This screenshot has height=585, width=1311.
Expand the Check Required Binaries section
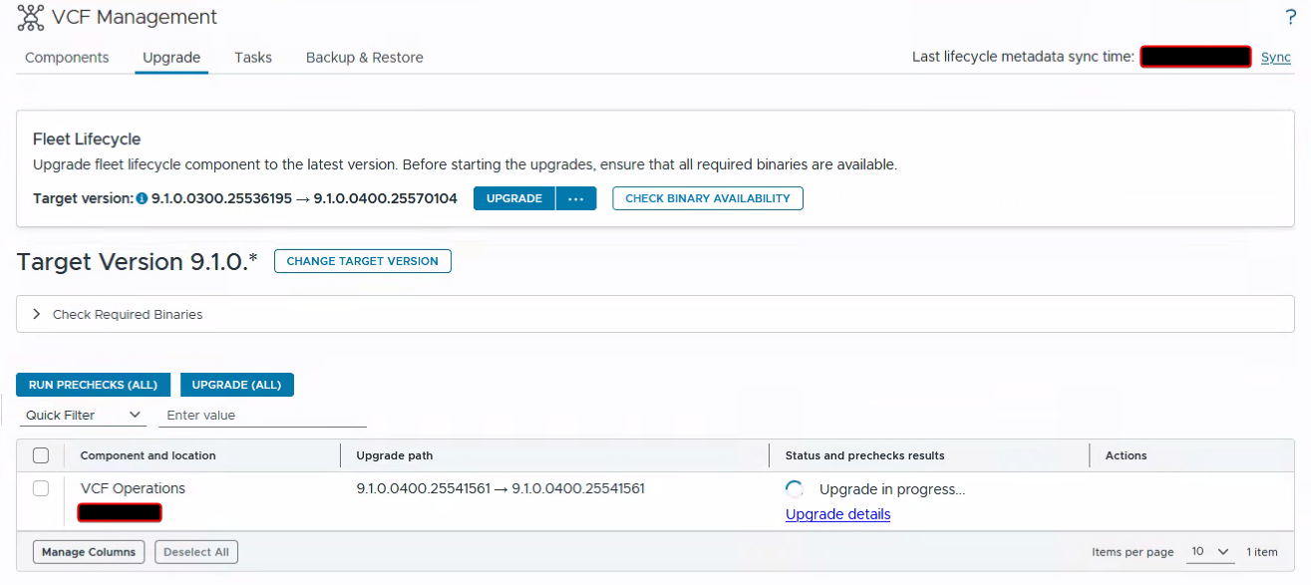coord(655,314)
